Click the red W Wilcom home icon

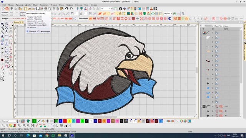coord(7,9)
